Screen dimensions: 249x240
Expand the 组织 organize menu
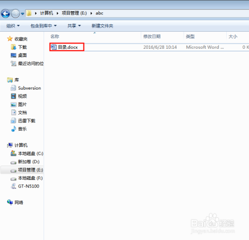(x=13, y=26)
